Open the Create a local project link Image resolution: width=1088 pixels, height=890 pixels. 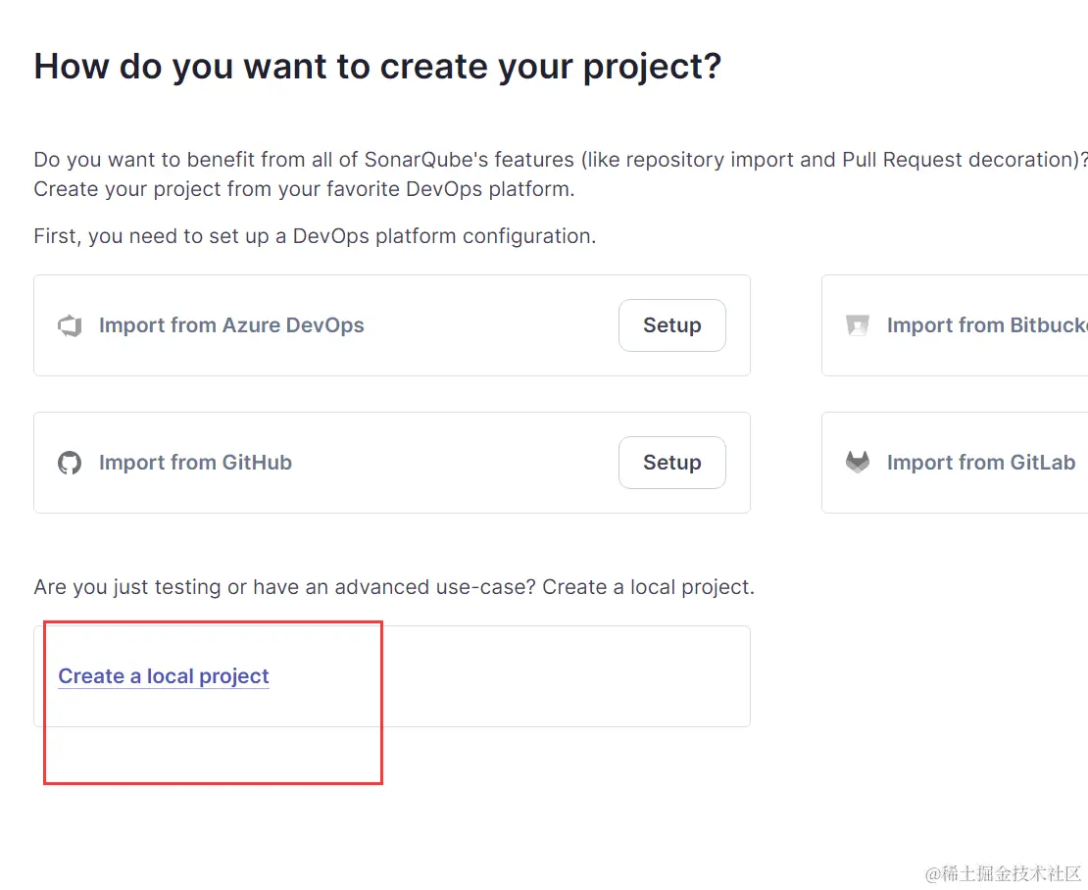click(x=164, y=676)
